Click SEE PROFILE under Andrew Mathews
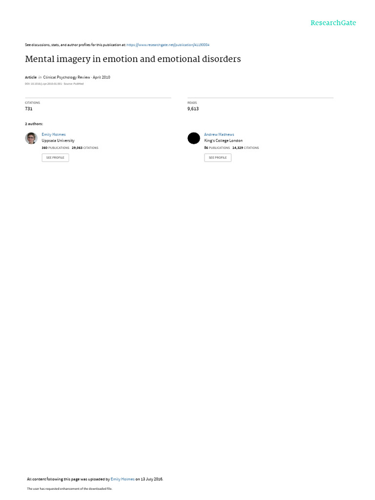Viewport: 375px width, 500px height. pos(218,158)
